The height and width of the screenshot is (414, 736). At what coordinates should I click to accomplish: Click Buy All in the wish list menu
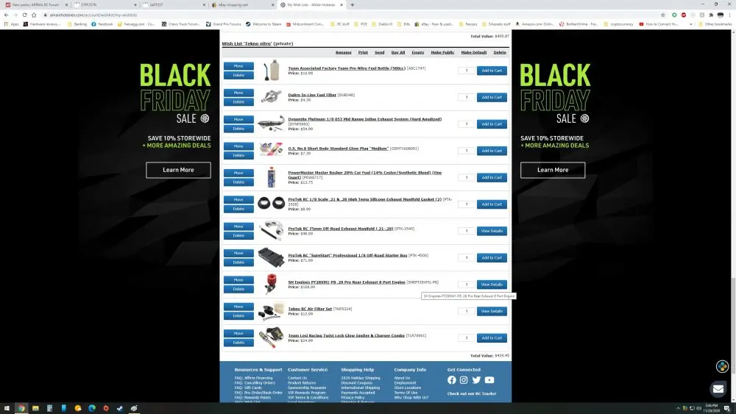coord(398,52)
